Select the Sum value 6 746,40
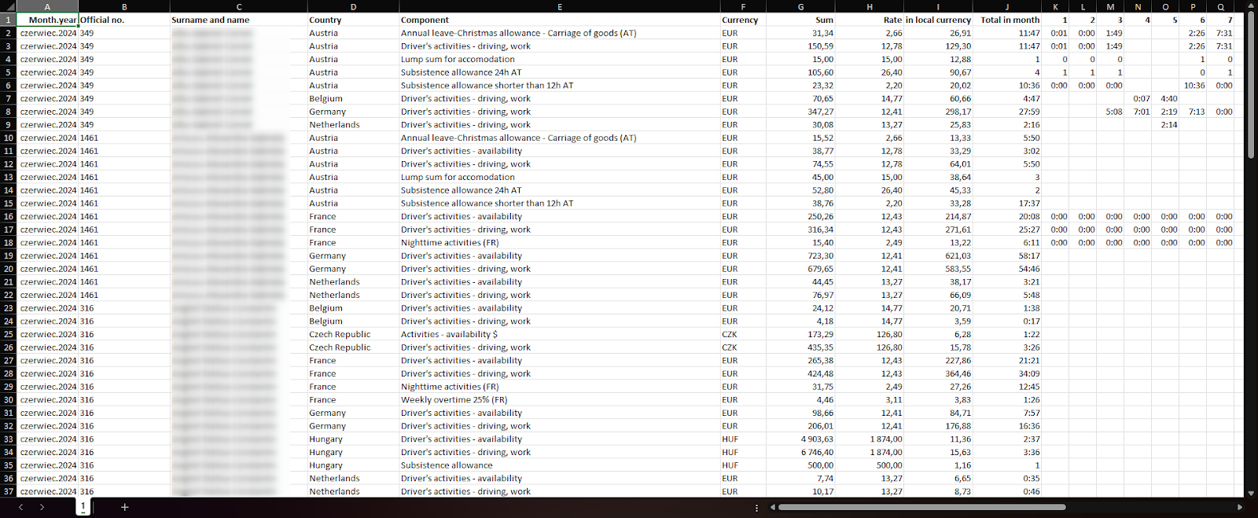The height and width of the screenshot is (518, 1258). click(801, 452)
